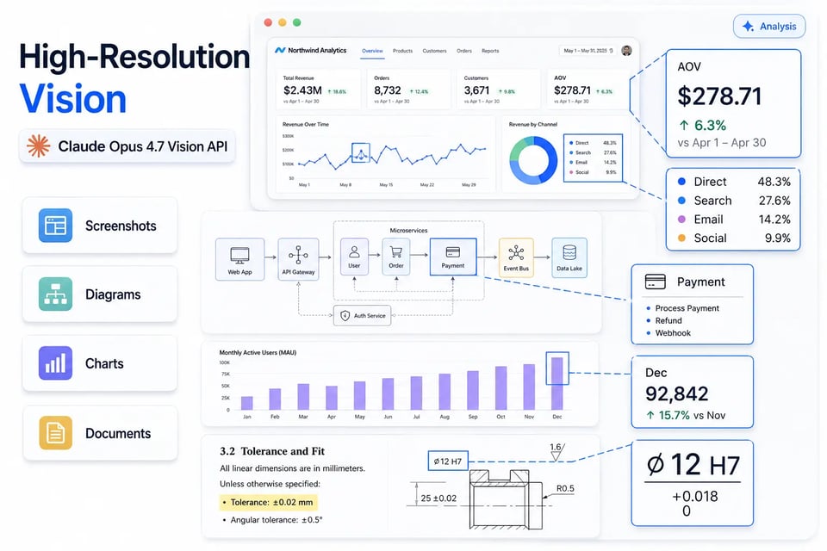
Task: Click the 1.6 surface finish symbol
Action: (557, 452)
